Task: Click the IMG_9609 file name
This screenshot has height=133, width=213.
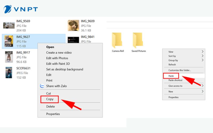Action: click(88, 21)
